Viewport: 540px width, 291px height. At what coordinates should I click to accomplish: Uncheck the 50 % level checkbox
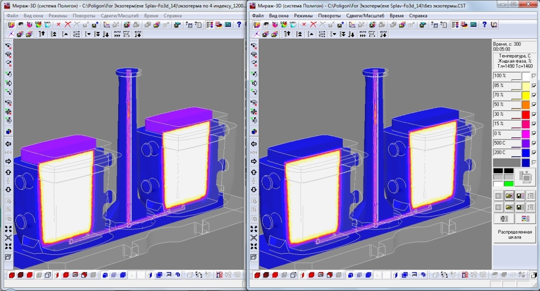(534, 105)
